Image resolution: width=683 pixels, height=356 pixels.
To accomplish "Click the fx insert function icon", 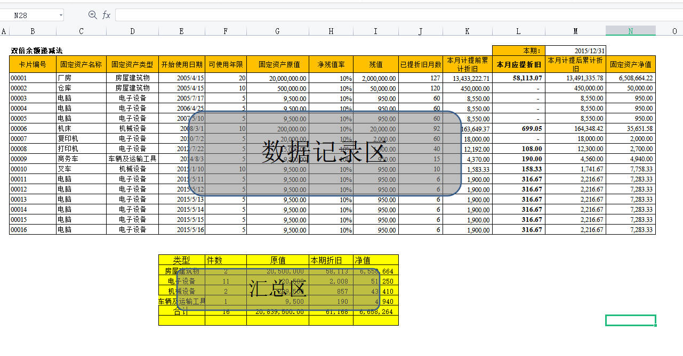I will click(x=107, y=15).
